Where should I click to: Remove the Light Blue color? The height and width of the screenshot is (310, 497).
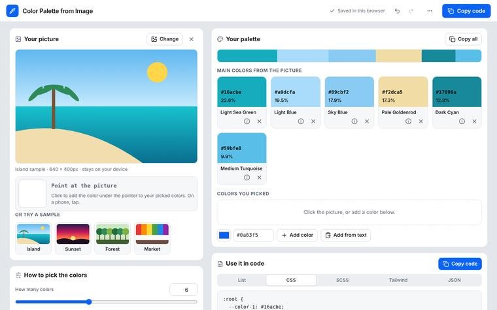(x=313, y=121)
